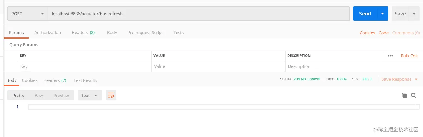The width and height of the screenshot is (423, 137).
Task: Switch to the Params tab
Action: point(16,33)
